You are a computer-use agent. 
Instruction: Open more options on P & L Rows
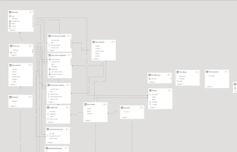[199, 72]
